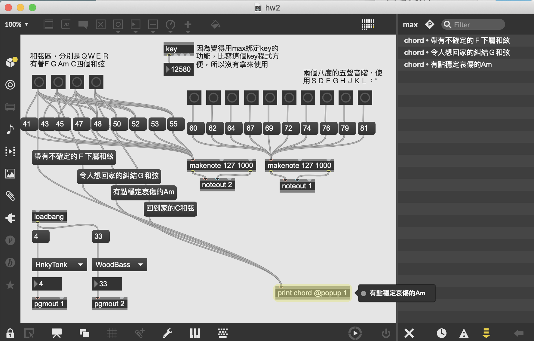Image resolution: width=534 pixels, height=341 pixels.
Task: Open the piano keyboard icon in bottom bar
Action: pyautogui.click(x=195, y=333)
